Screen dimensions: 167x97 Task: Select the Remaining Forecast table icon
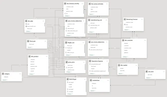(x=125, y=19)
